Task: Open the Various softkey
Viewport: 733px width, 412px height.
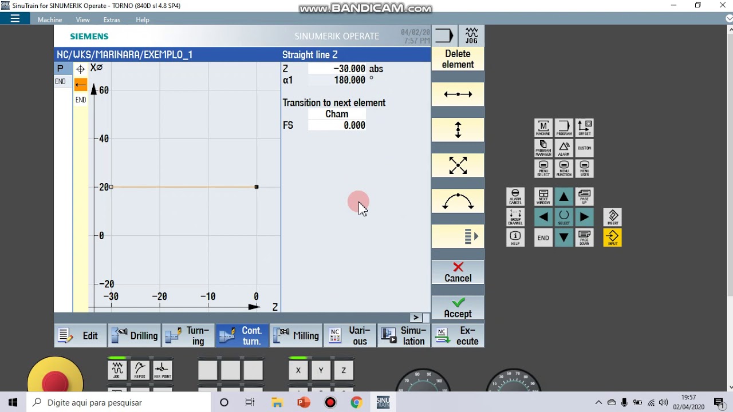Action: click(x=349, y=336)
